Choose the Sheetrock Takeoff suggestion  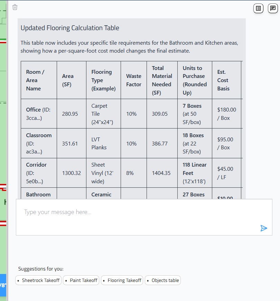pos(38,280)
